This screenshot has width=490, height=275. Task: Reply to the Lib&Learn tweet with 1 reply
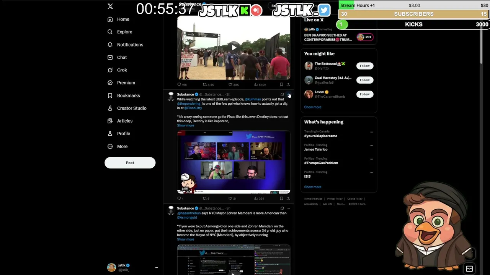pyautogui.click(x=180, y=198)
